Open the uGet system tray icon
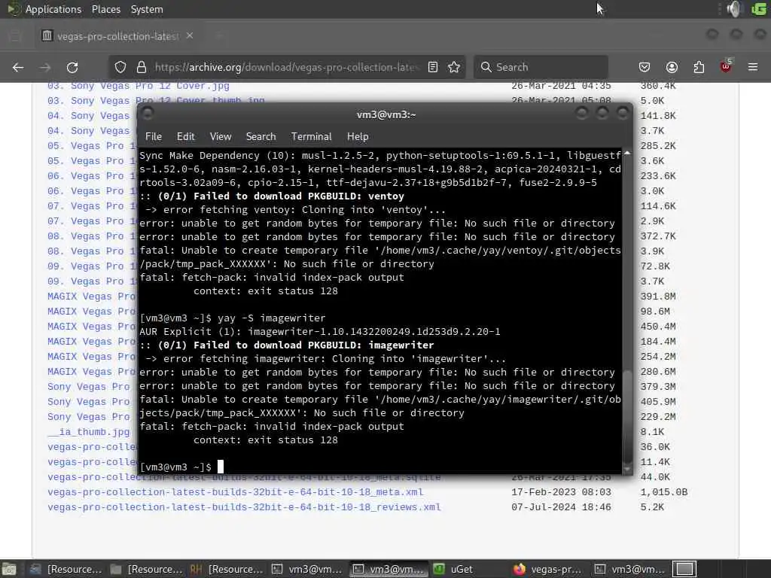This screenshot has width=771, height=578. (759, 9)
